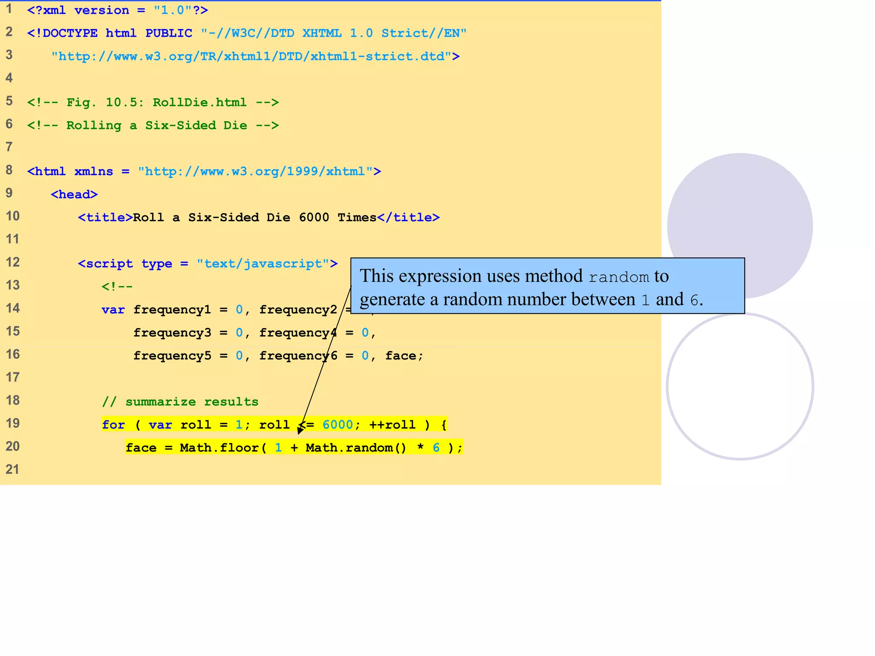
Task: Click the blue callout box about method random
Action: (547, 286)
